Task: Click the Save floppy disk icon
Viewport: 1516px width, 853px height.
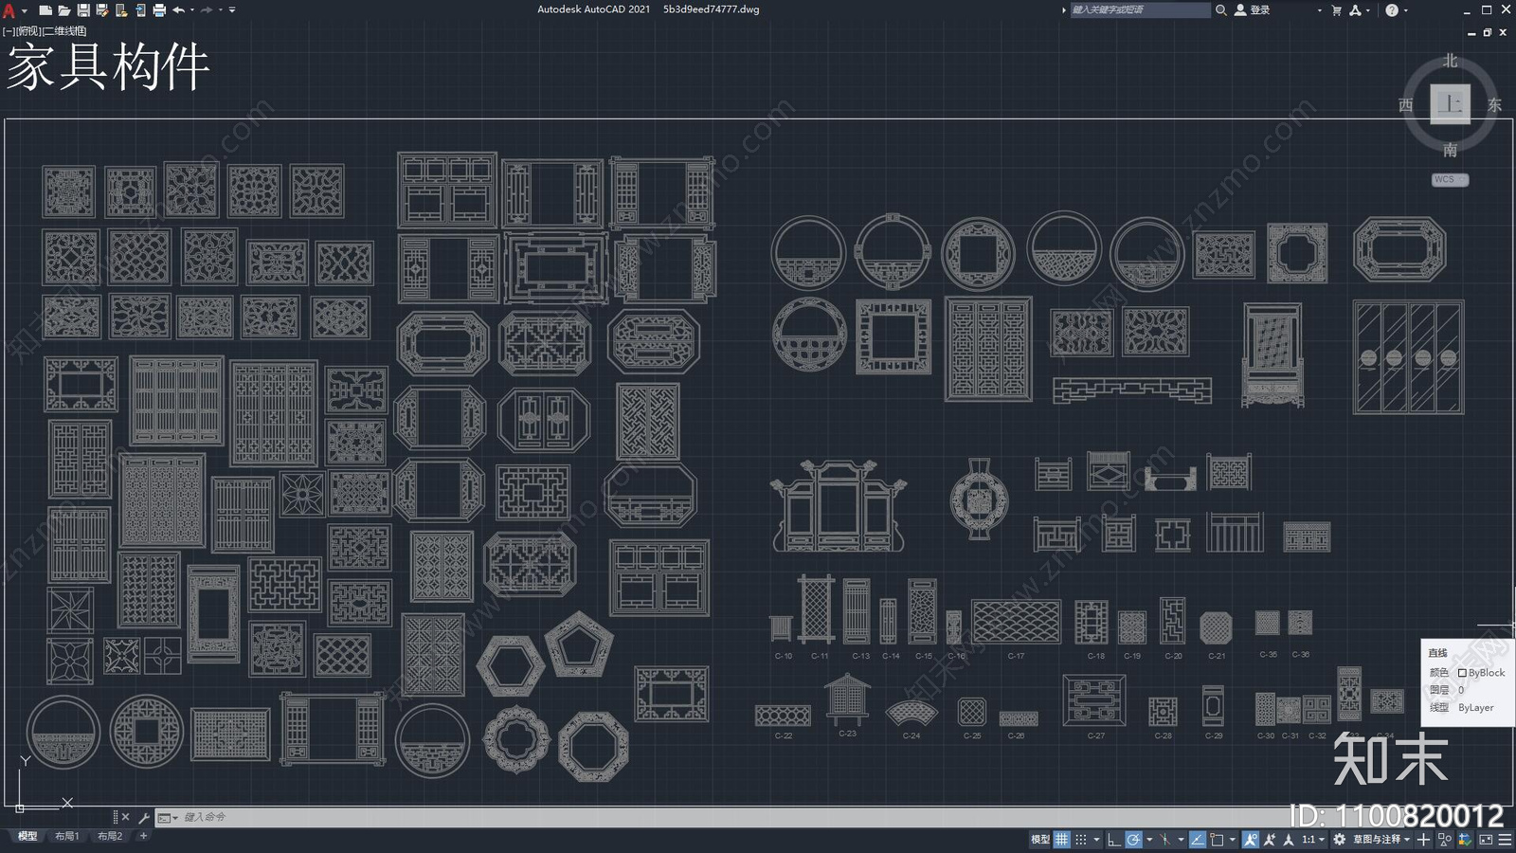Action: [83, 10]
